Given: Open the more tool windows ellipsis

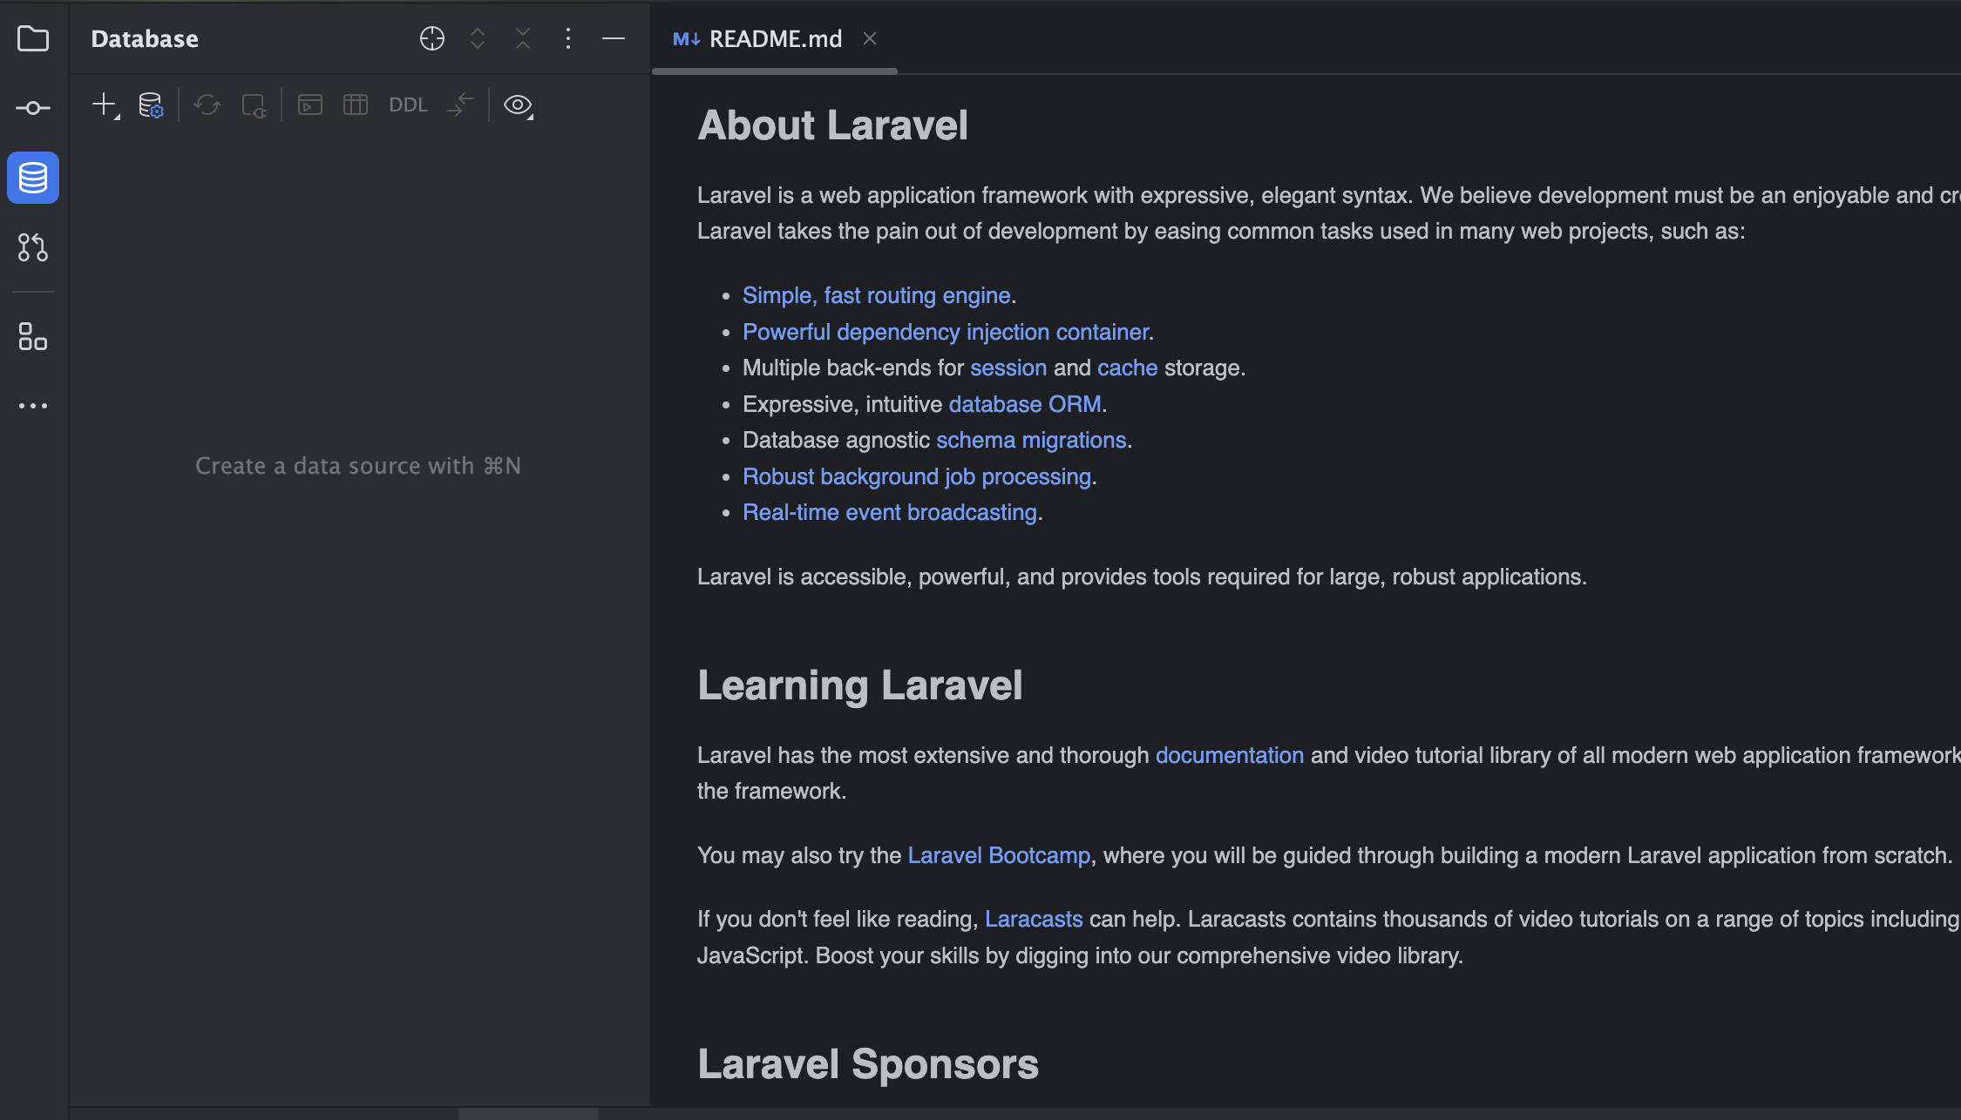Looking at the screenshot, I should coord(33,406).
